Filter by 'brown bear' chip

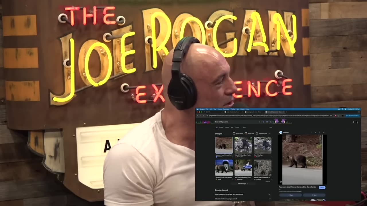250,134
